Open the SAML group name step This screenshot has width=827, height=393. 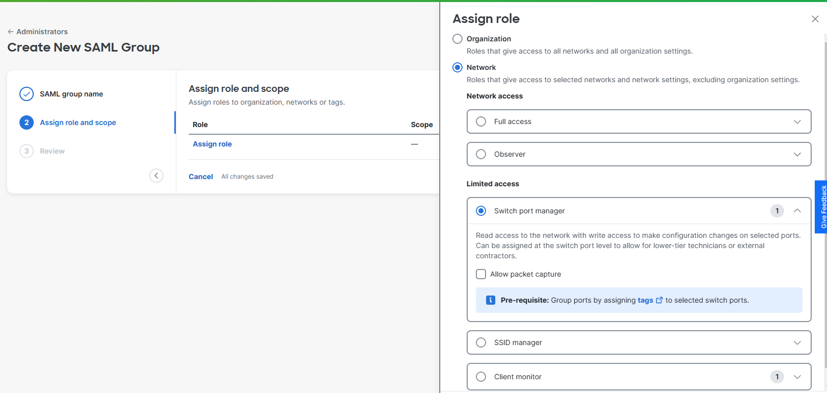(71, 94)
